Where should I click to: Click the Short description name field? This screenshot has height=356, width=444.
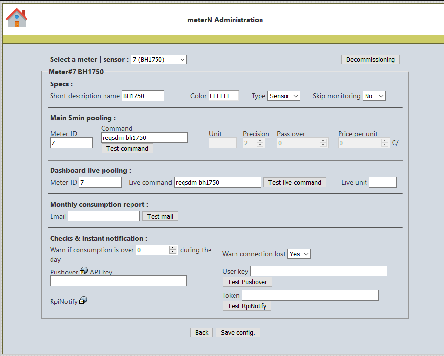point(143,96)
